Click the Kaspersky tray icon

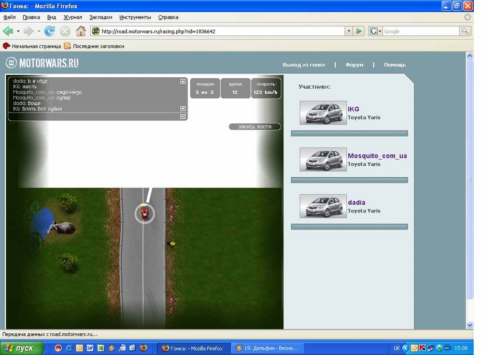422,348
